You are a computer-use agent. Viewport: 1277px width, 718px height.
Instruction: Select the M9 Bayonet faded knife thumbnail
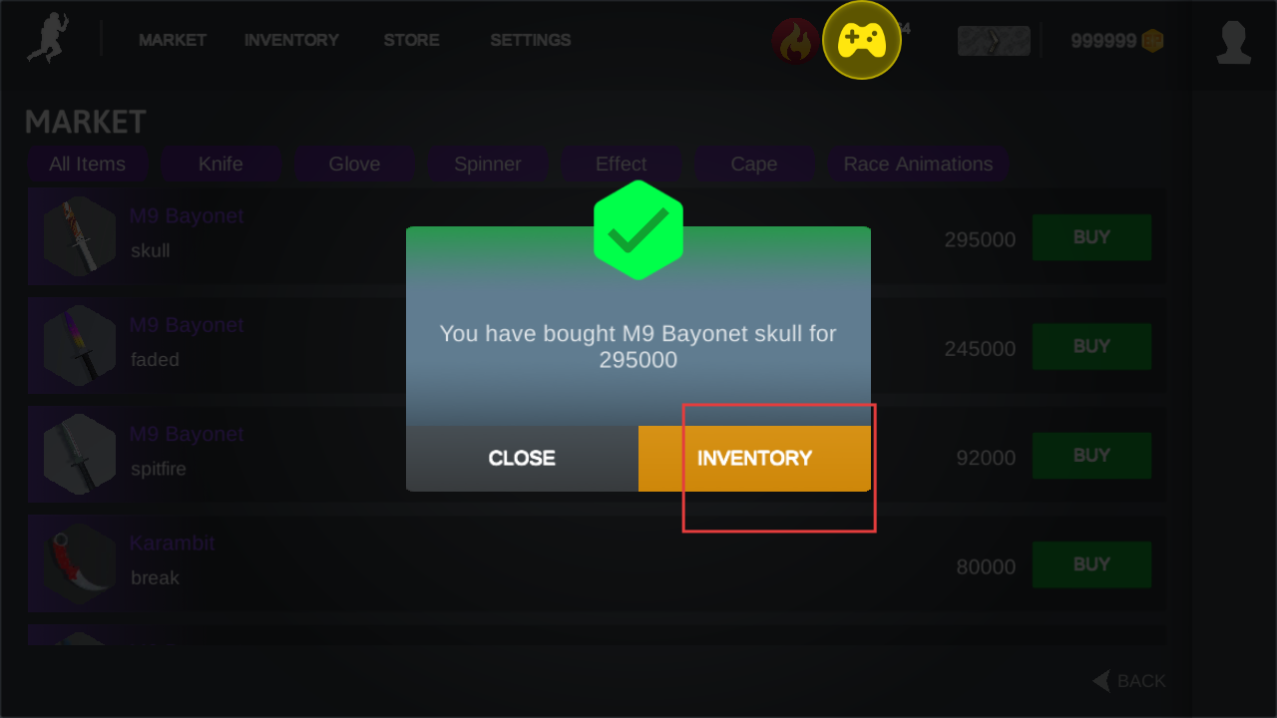pyautogui.click(x=80, y=345)
